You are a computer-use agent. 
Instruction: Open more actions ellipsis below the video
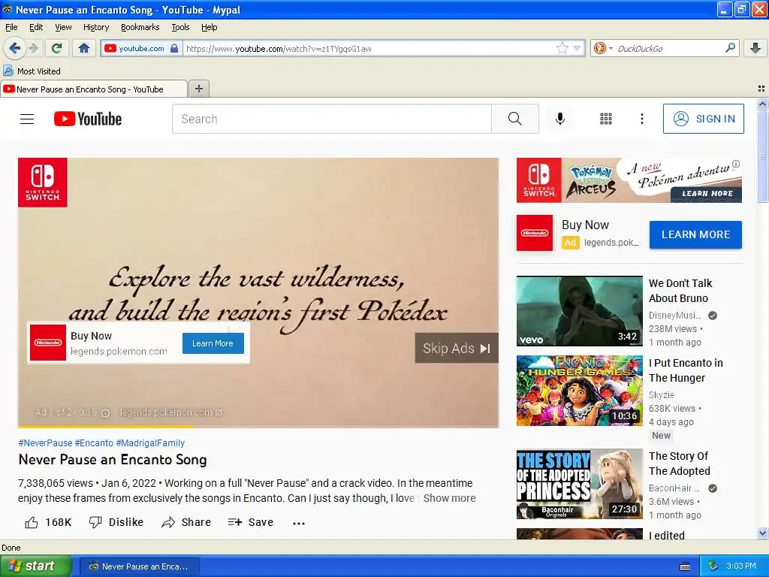point(299,523)
